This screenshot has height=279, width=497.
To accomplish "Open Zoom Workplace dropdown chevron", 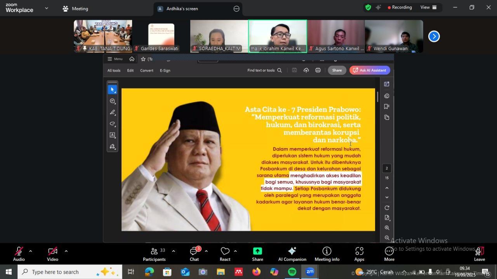I will [47, 8].
